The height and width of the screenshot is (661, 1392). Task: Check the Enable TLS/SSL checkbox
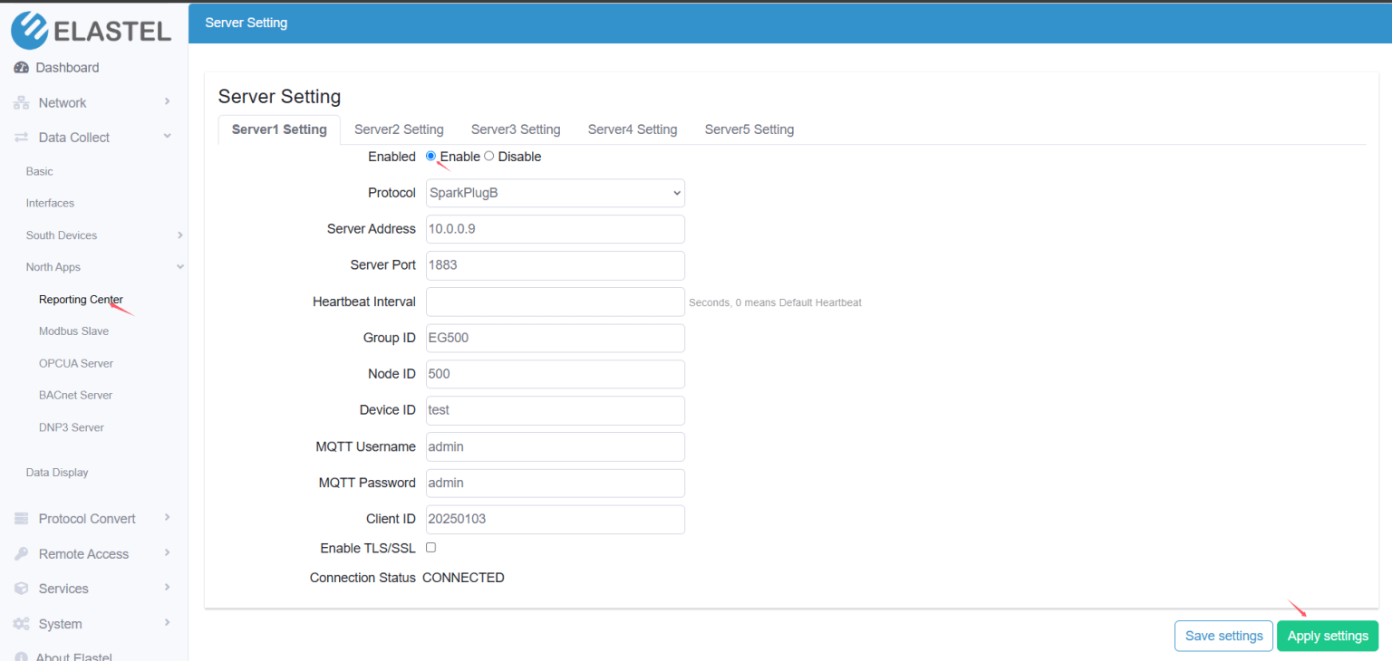[x=430, y=547]
